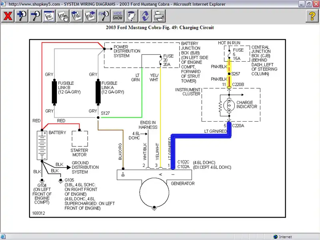
Task: Click the highlighted blue LT GRN/RED wire
Action: [201, 136]
